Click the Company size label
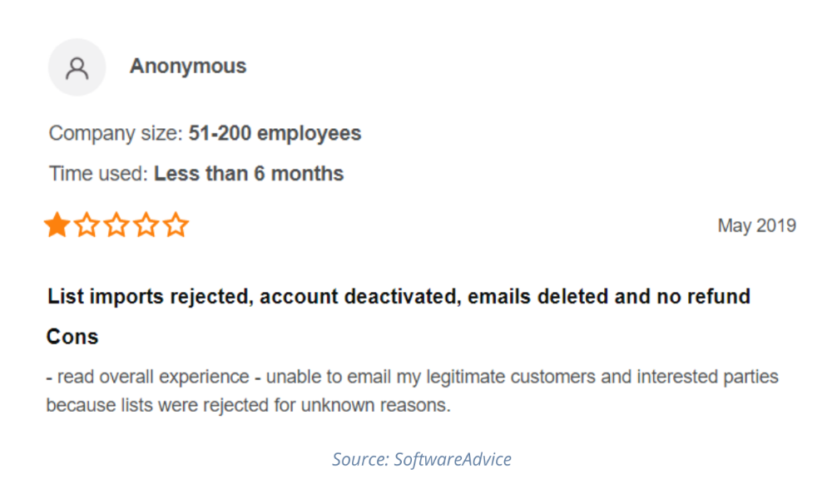 (116, 133)
